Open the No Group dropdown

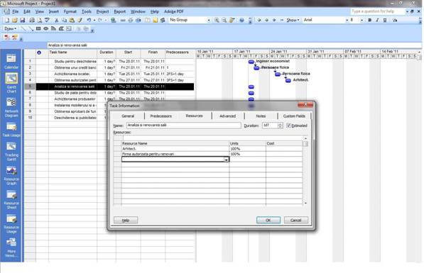[190, 20]
